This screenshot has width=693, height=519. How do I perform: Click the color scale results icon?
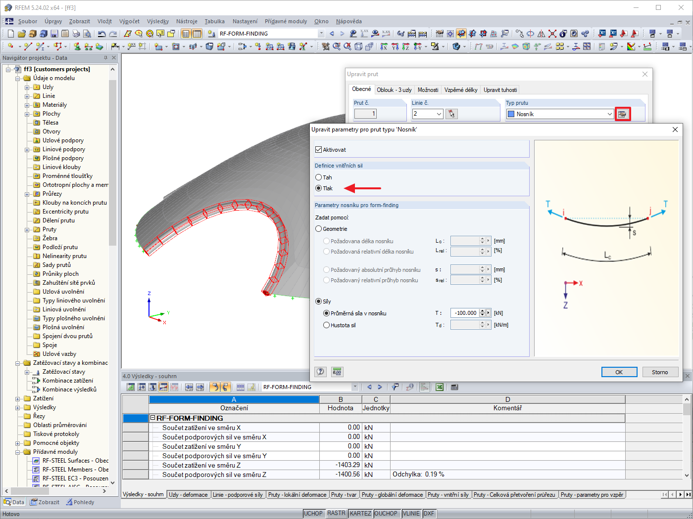tap(631, 46)
